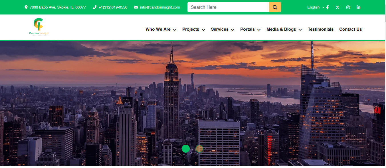386x168 pixels.
Task: Open the Media & Blogs menu
Action: [284, 29]
